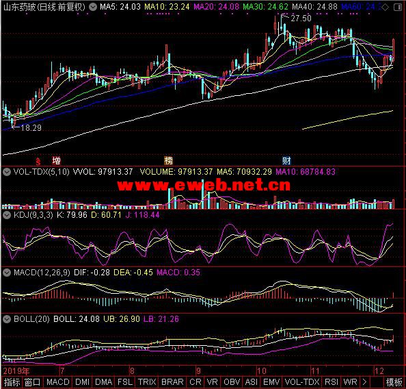Screen dimensions: 406x389
Task: Open the 财 financial report marker
Action: coord(286,161)
